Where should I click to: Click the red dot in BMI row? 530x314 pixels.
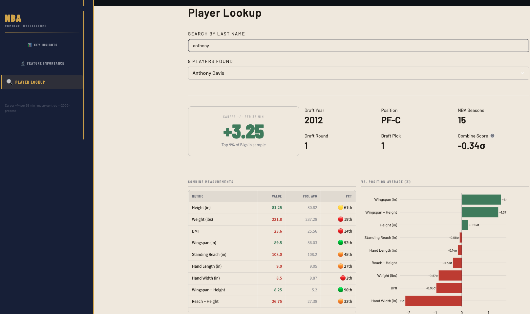pos(341,231)
